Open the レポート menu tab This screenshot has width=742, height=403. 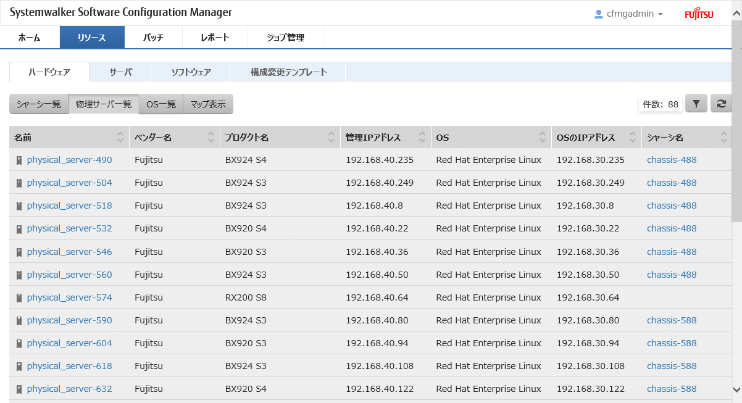click(x=215, y=37)
